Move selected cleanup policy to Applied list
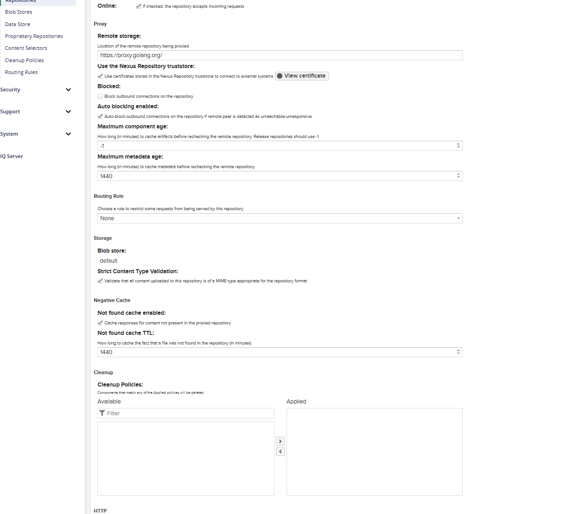Image resolution: width=562 pixels, height=514 pixels. coord(280,441)
